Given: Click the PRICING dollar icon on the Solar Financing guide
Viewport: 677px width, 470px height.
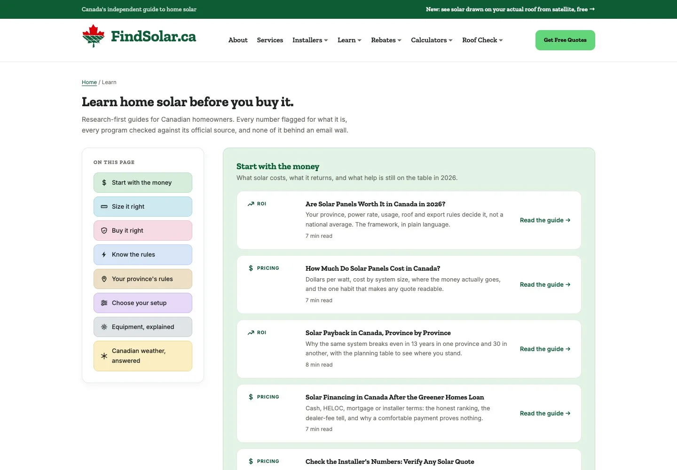Looking at the screenshot, I should (251, 397).
